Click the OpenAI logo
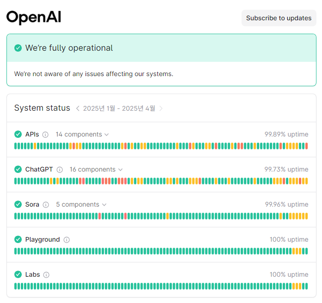Viewport: 322px width, 303px height. click(x=34, y=18)
